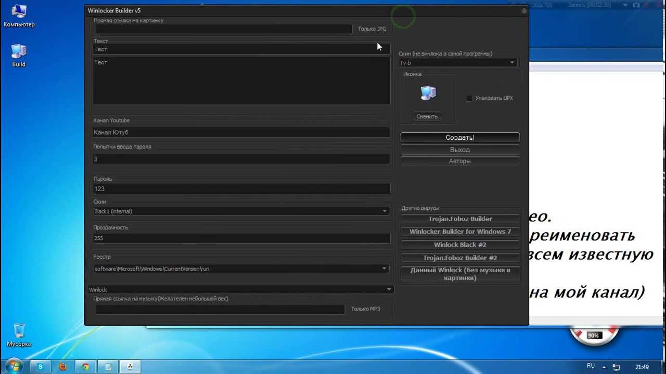The image size is (666, 374).
Task: Launch Chrome from the taskbar
Action: click(85, 366)
